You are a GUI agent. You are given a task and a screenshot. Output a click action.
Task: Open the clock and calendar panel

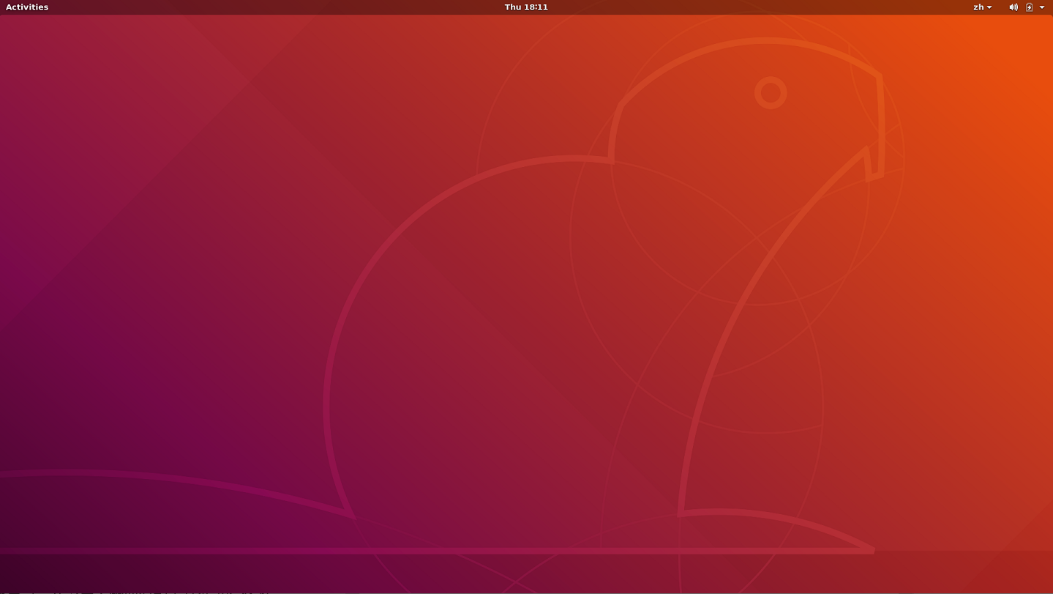coord(526,7)
